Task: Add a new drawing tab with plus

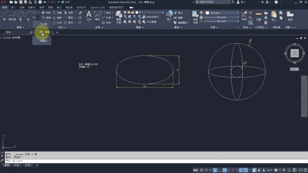Action: [57, 32]
